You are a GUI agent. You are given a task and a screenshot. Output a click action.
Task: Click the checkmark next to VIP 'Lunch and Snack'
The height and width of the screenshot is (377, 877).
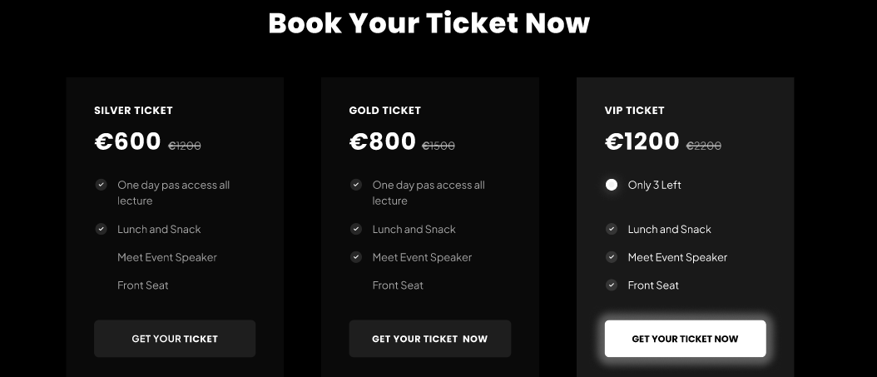click(x=612, y=229)
